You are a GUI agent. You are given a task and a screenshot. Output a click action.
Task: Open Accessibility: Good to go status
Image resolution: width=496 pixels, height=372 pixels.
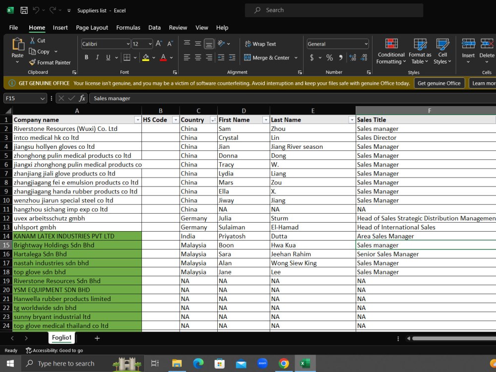[x=55, y=350]
